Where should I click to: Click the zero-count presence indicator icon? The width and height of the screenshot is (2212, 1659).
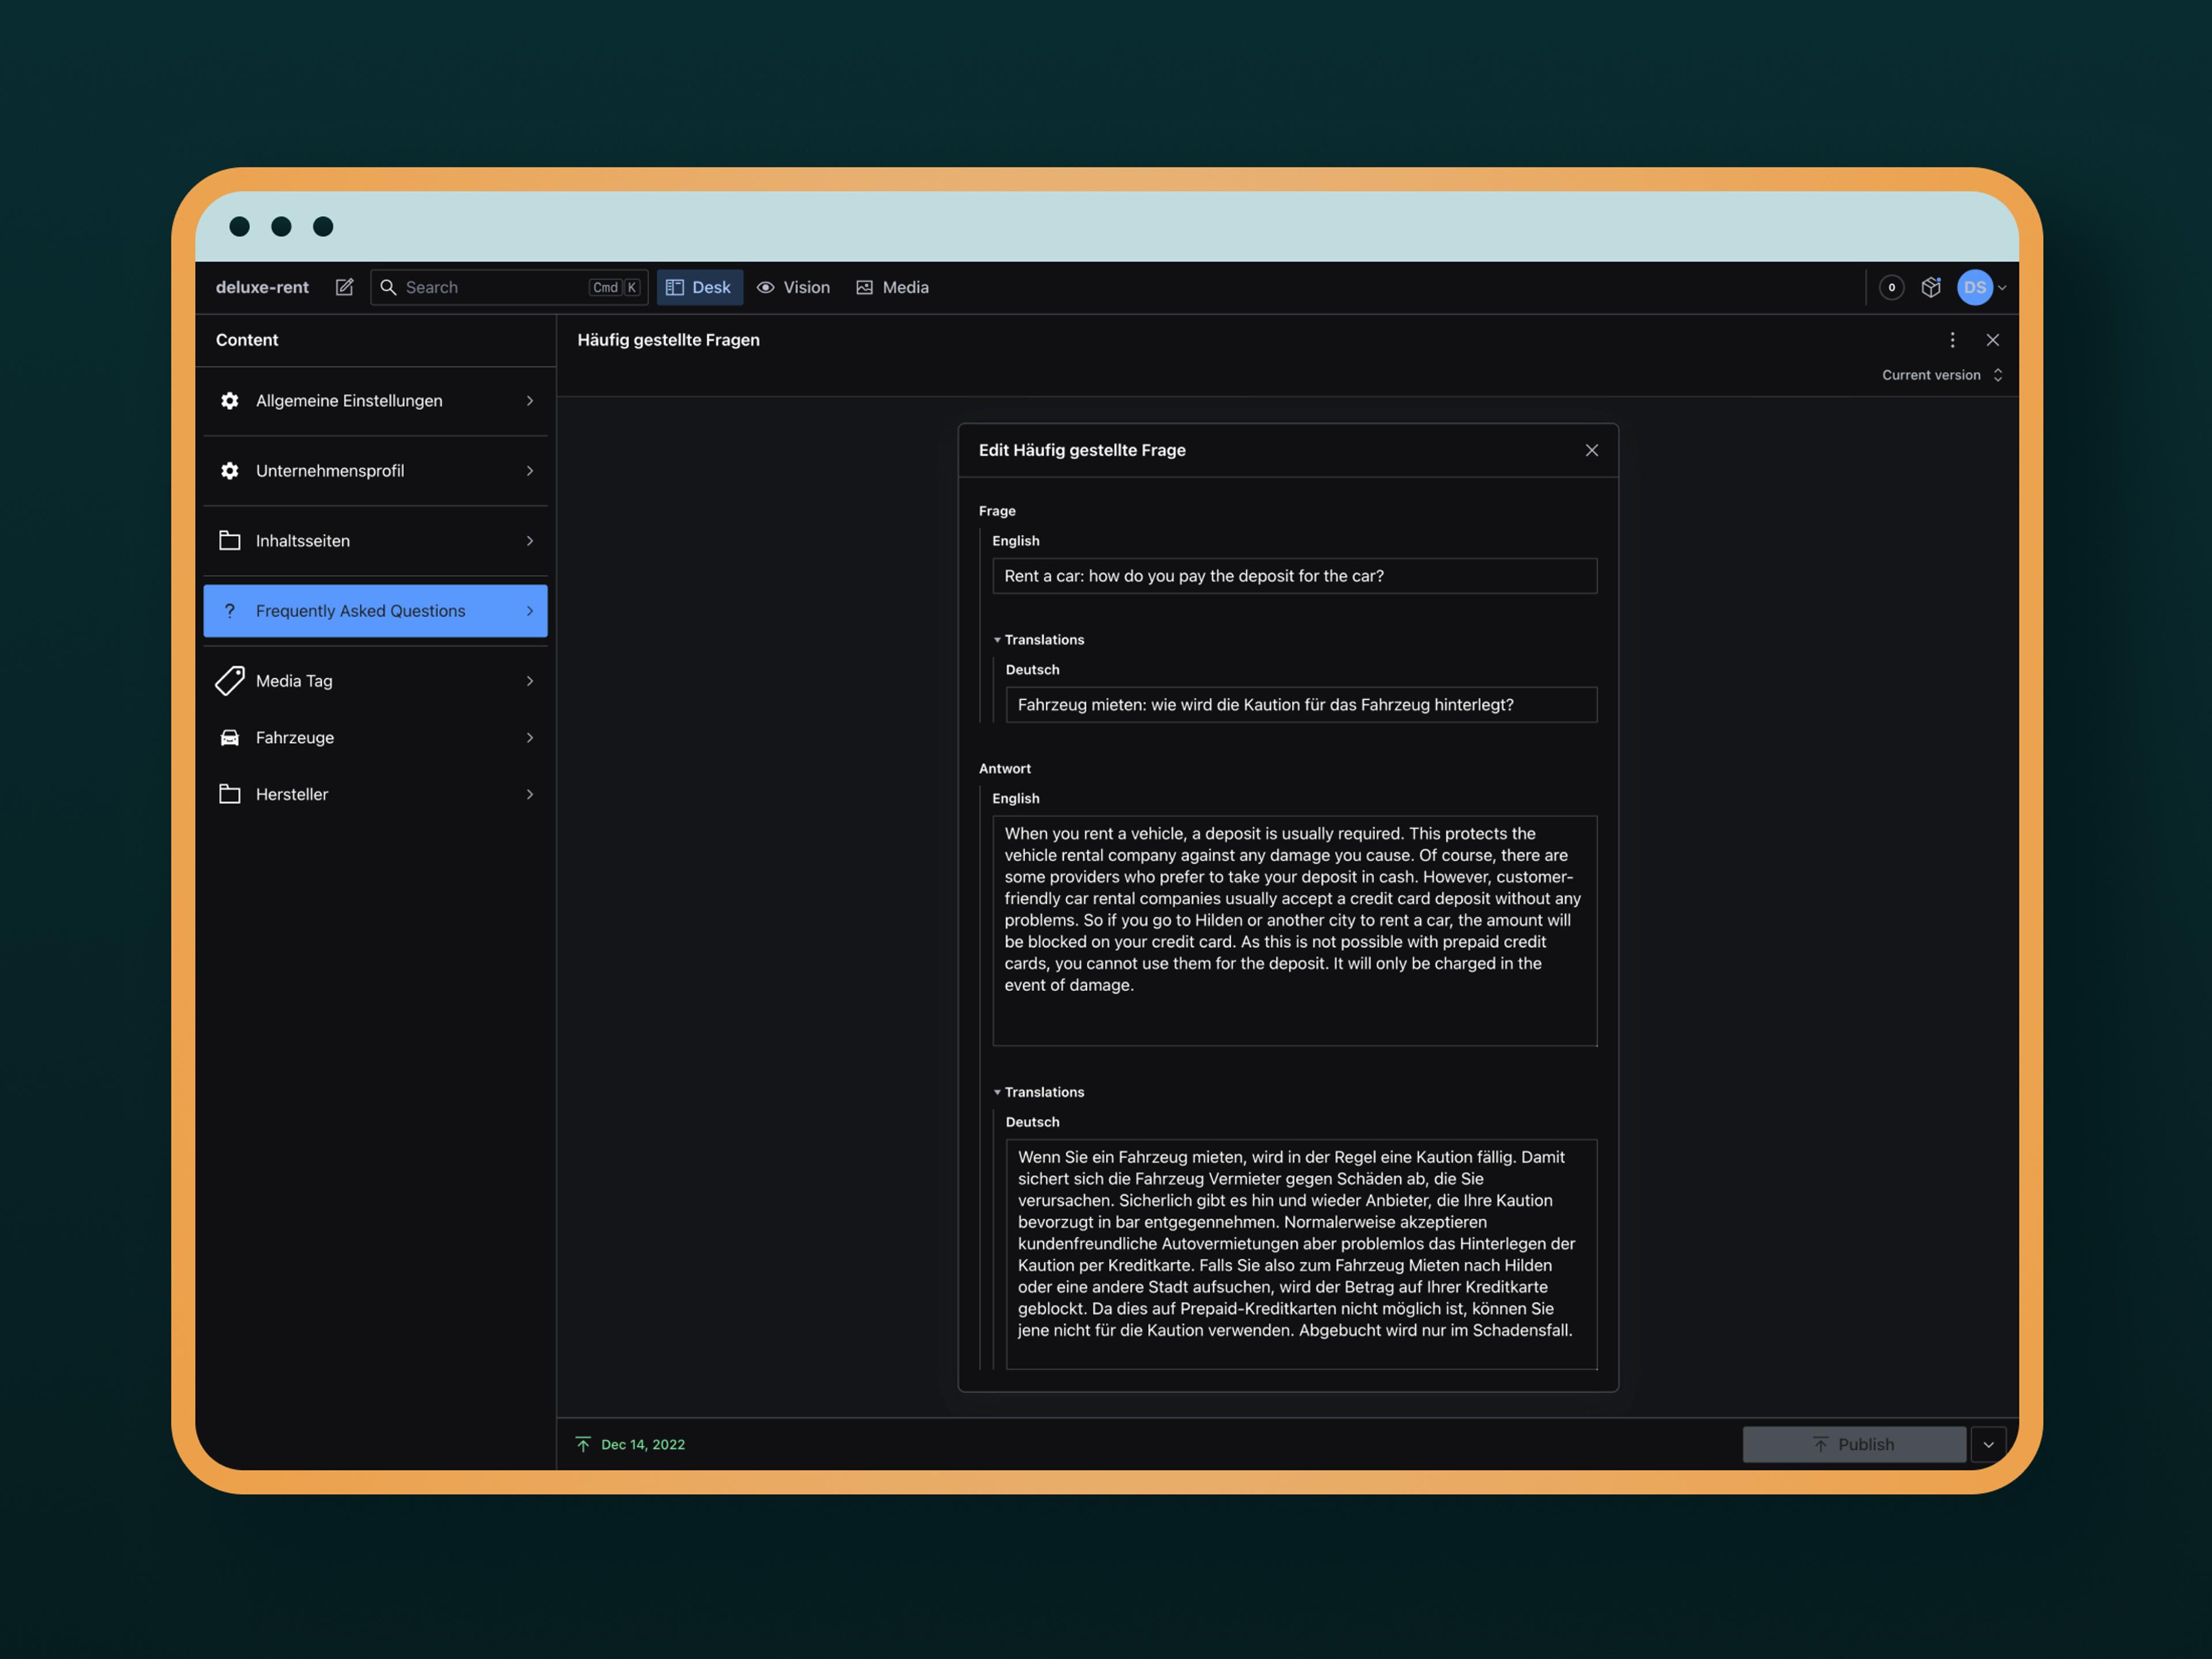(1891, 287)
